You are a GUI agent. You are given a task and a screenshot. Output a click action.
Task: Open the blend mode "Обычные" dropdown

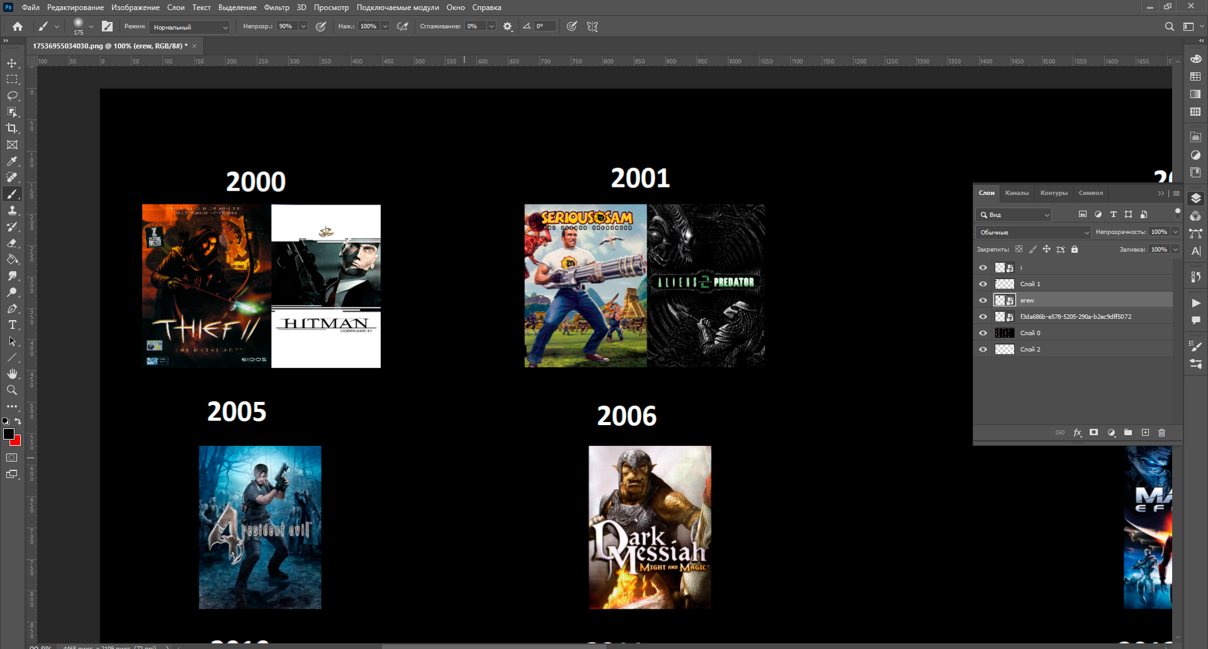coord(1033,233)
